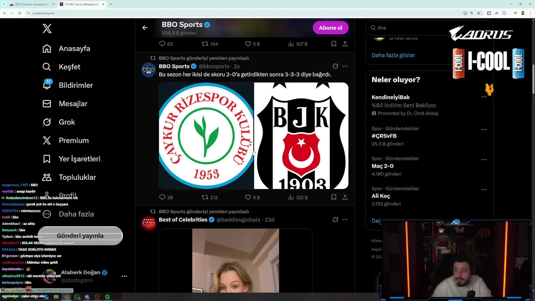The image size is (535, 301).
Task: Like the top post with 5 B likes
Action: 252,44
